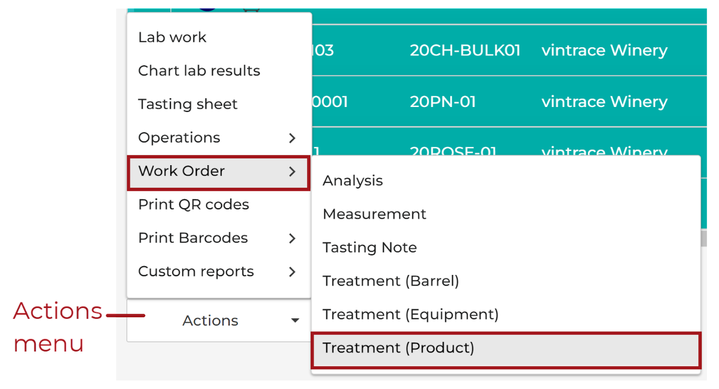Select Lab work from the menu

pyautogui.click(x=172, y=37)
